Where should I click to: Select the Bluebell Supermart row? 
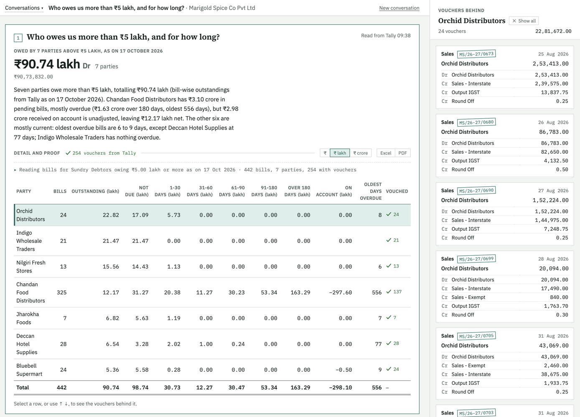[212, 370]
